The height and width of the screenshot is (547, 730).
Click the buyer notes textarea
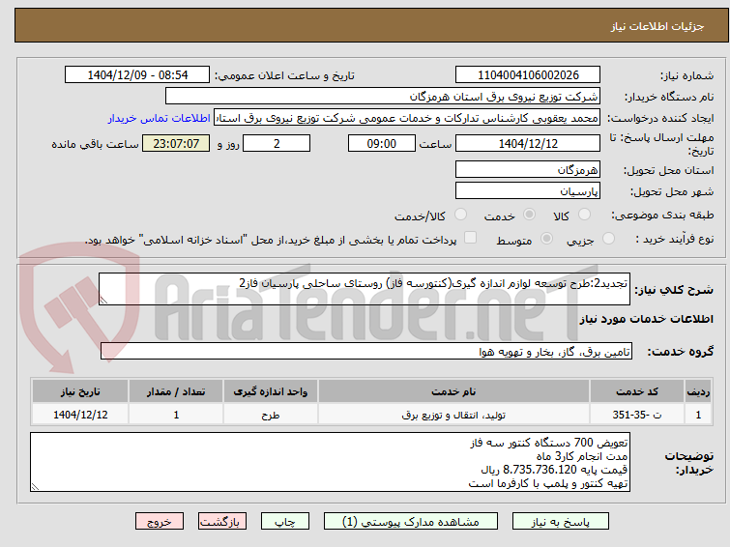[330, 462]
